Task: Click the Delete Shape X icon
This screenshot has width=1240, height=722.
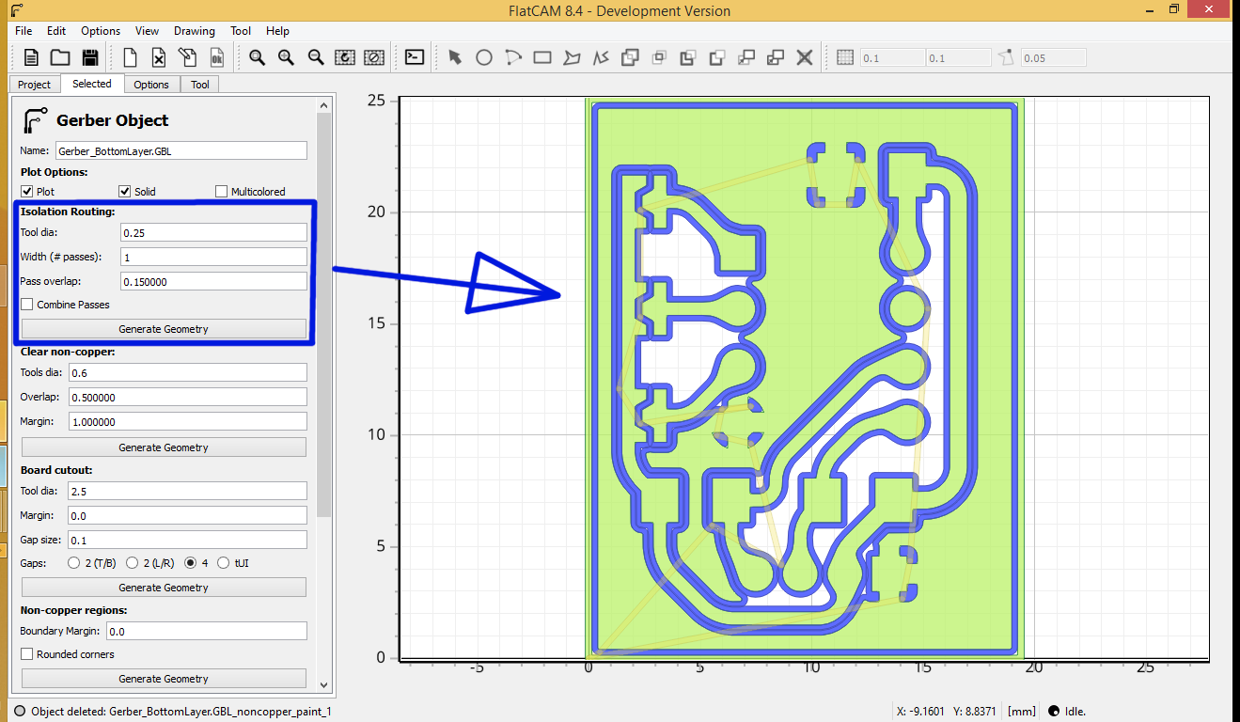Action: [x=805, y=57]
